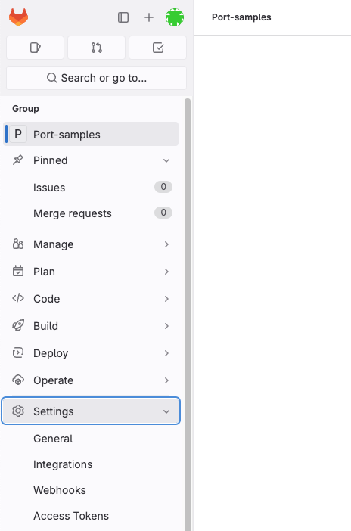
Task: Collapse the Pinned section chevron
Action: coord(166,160)
